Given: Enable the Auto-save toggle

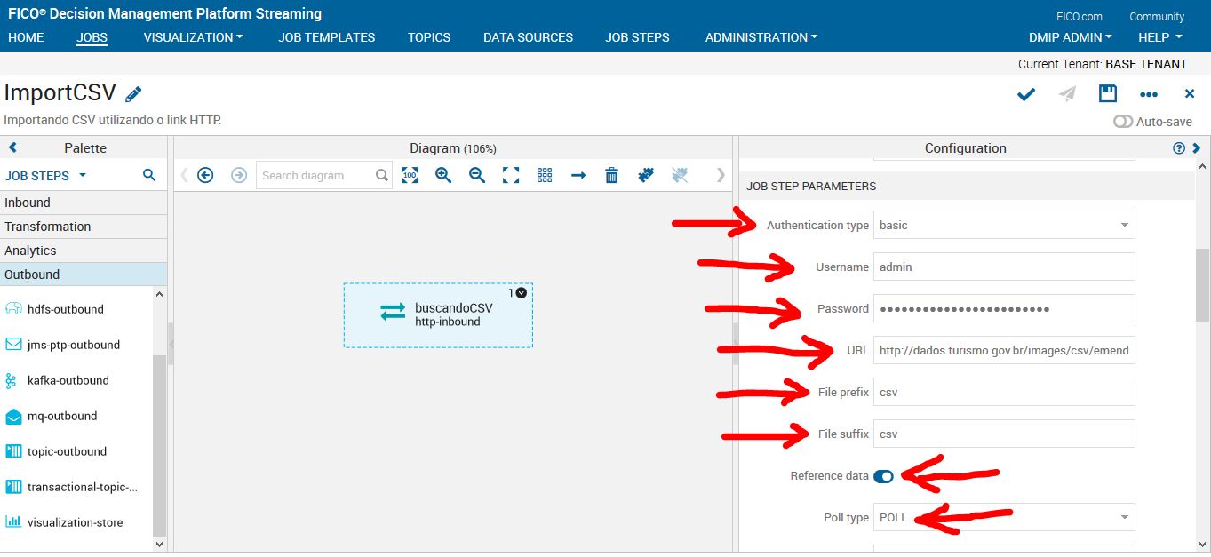Looking at the screenshot, I should (1123, 121).
